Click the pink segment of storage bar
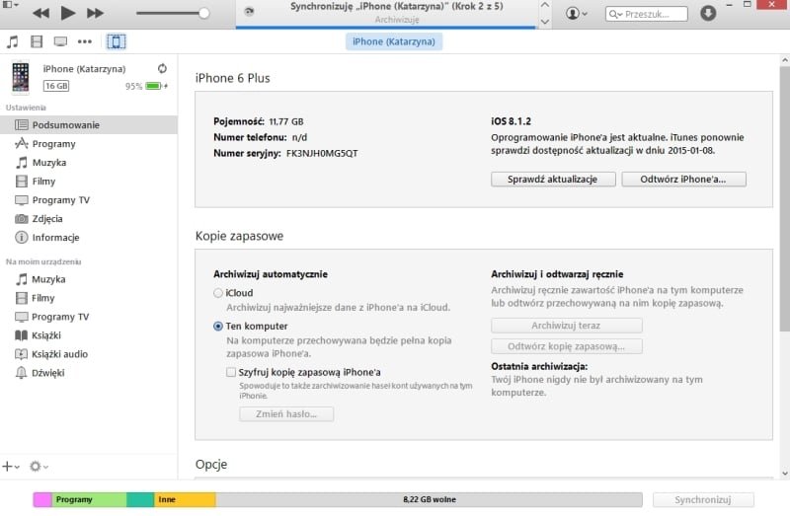Viewport: 790px width, 516px height. pyautogui.click(x=42, y=499)
